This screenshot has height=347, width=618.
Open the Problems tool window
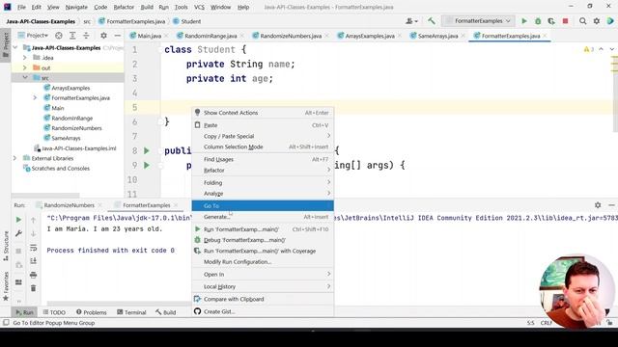tap(91, 312)
